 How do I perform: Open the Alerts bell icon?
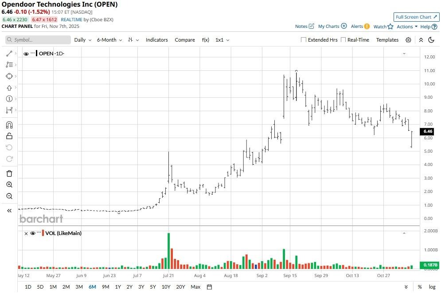click(367, 27)
